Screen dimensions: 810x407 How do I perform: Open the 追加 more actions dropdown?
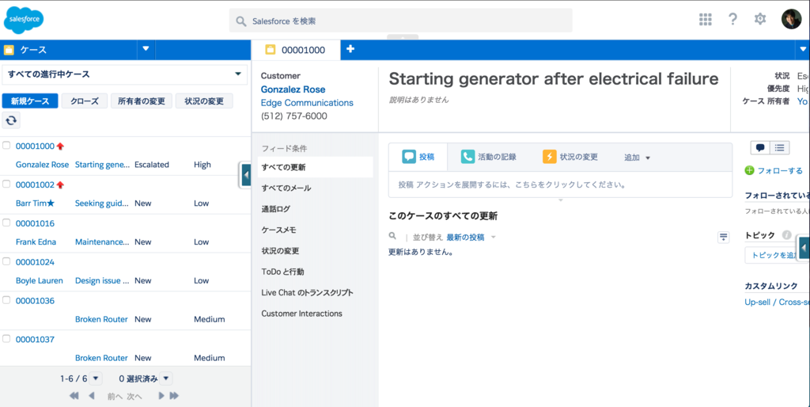pos(637,158)
